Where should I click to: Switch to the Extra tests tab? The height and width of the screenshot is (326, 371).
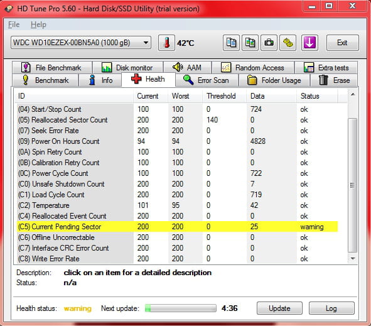(x=326, y=68)
